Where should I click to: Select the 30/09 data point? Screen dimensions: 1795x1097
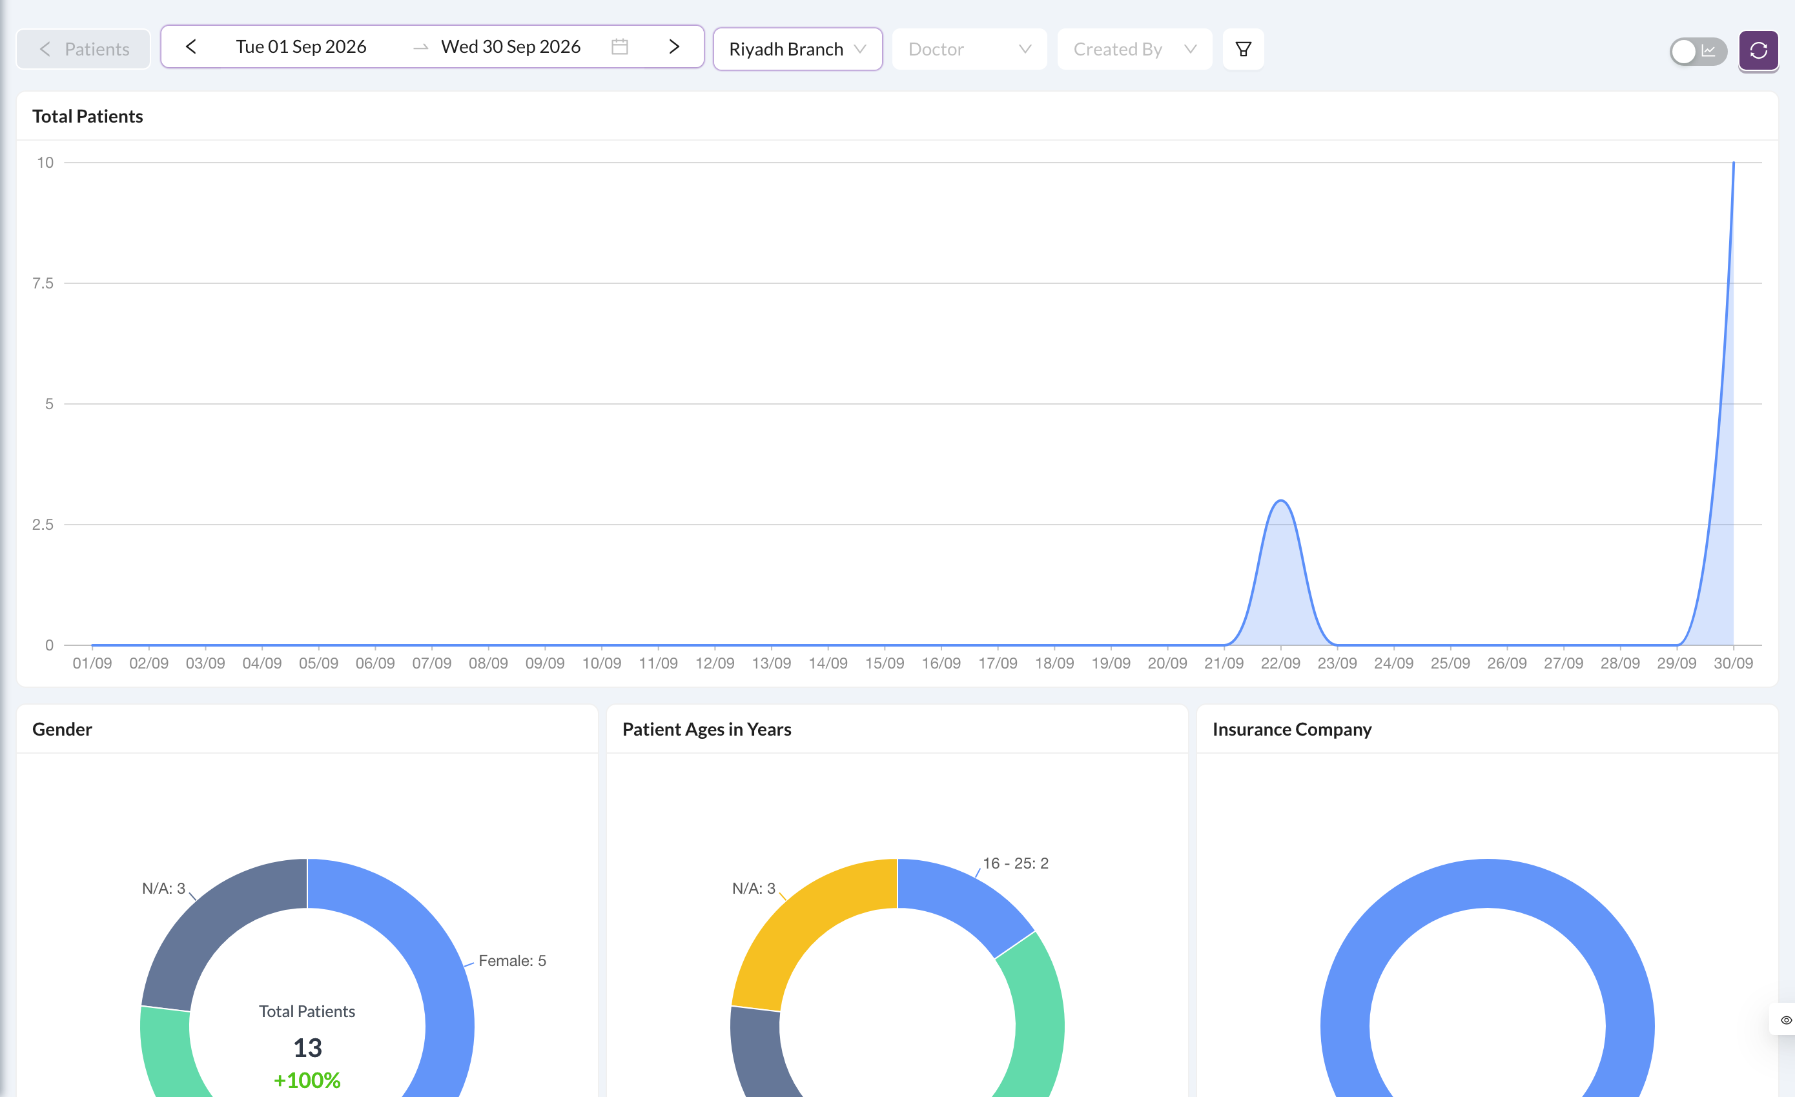(x=1733, y=163)
